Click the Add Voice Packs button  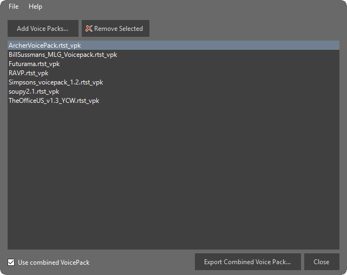pyautogui.click(x=43, y=29)
